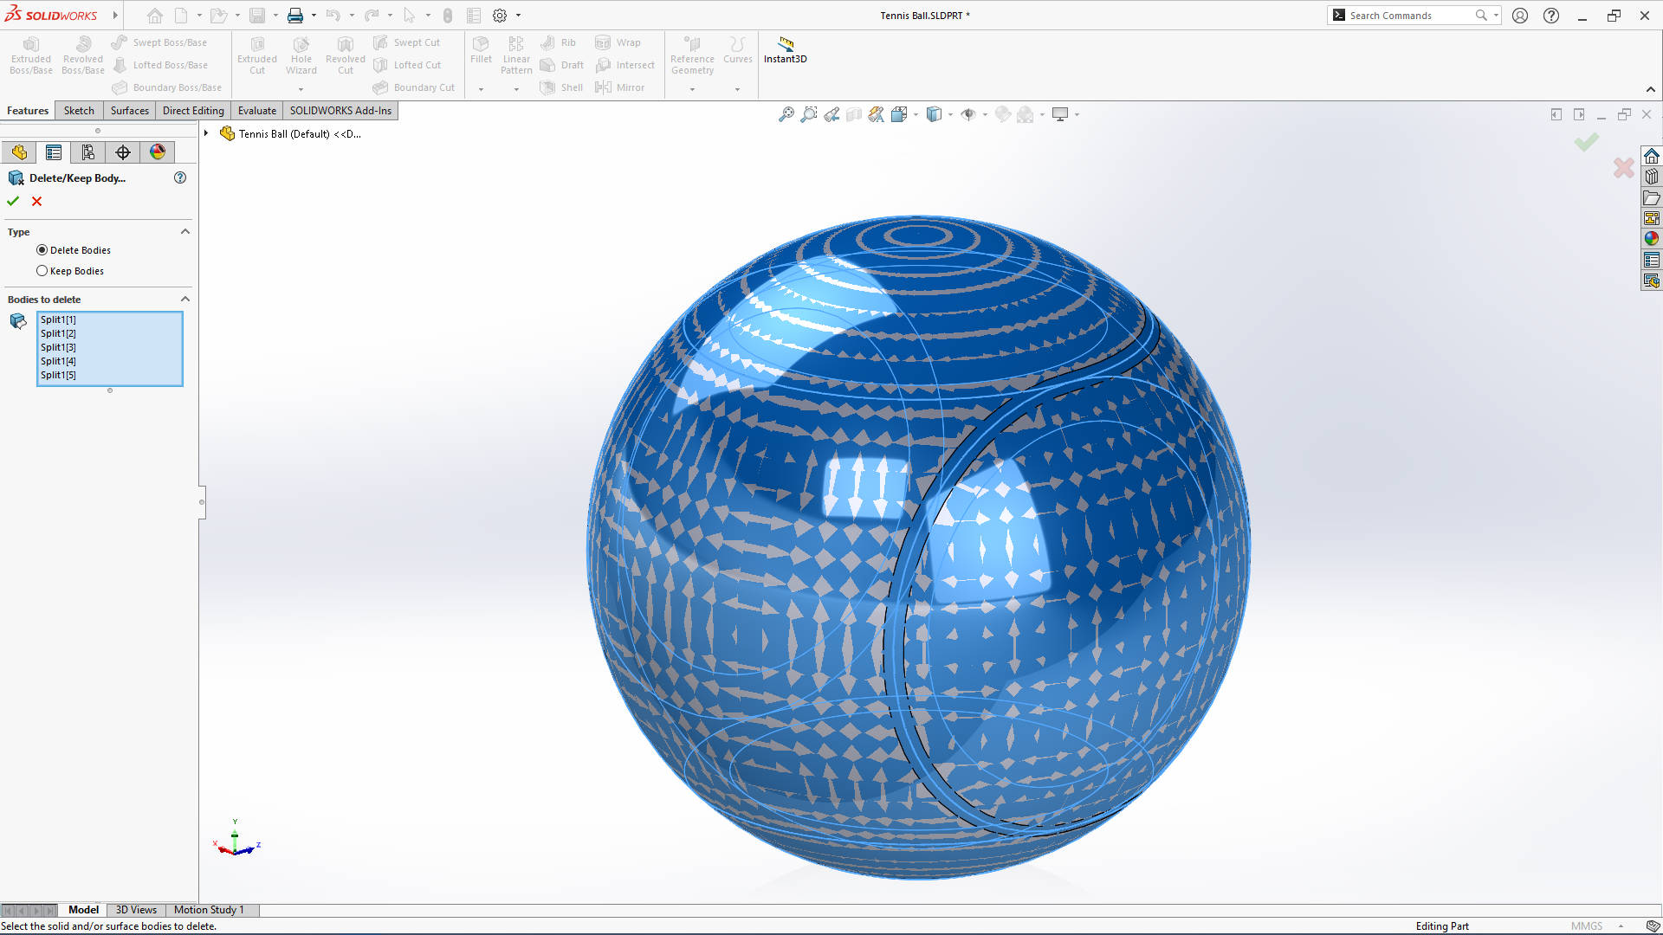
Task: Open the Appearances task pane panel
Action: pos(1652,238)
